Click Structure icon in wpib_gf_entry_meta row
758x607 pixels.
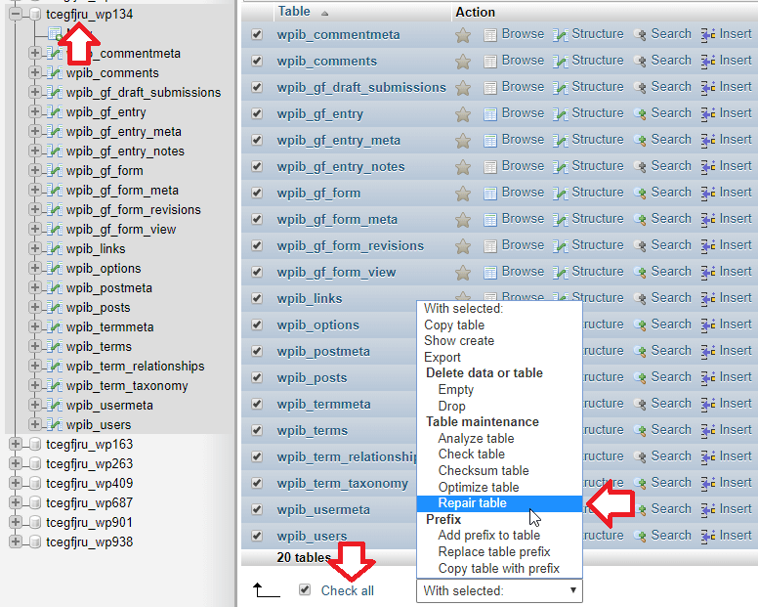[x=561, y=140]
